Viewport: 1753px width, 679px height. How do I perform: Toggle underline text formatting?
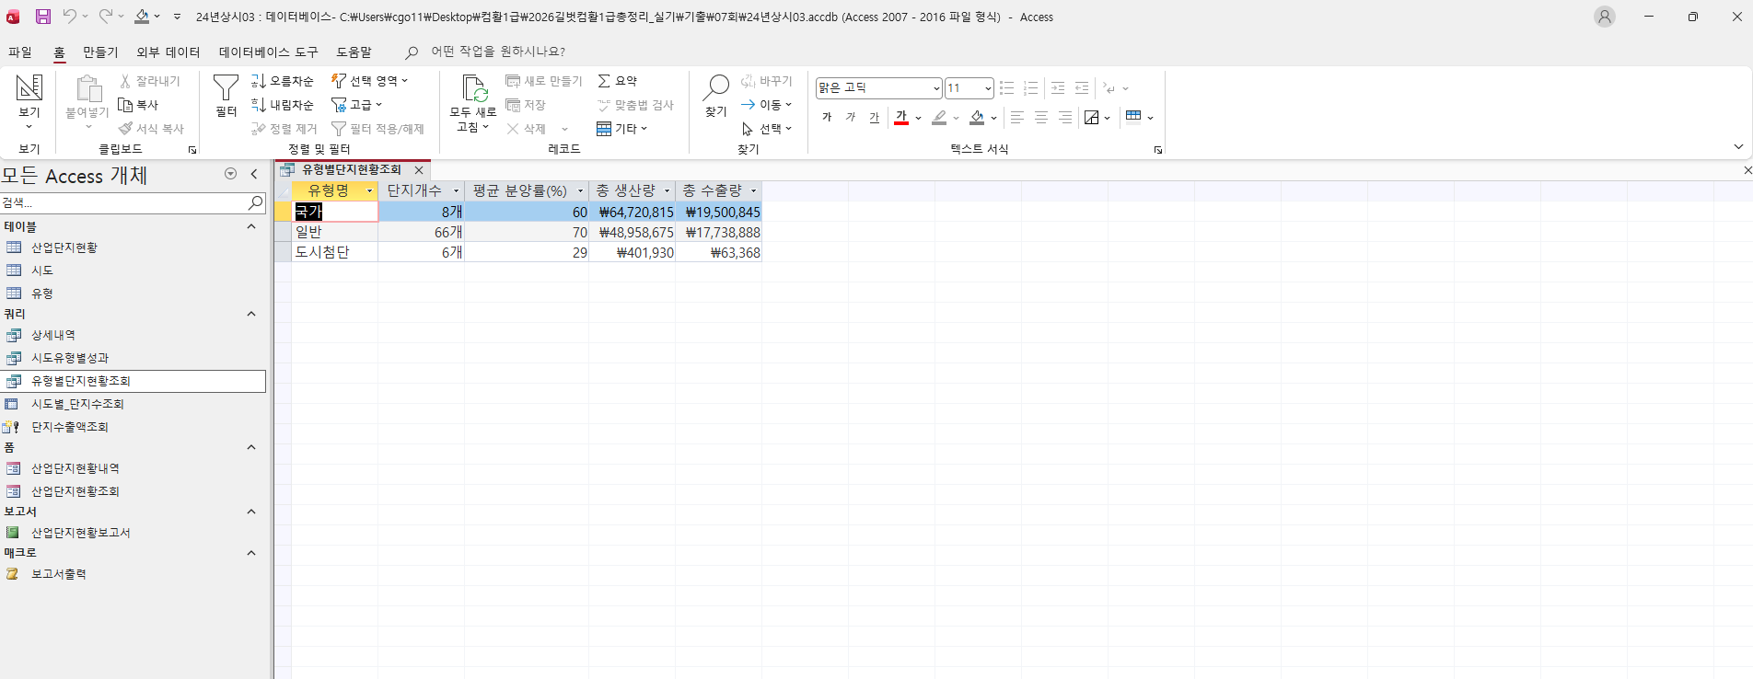coord(874,117)
